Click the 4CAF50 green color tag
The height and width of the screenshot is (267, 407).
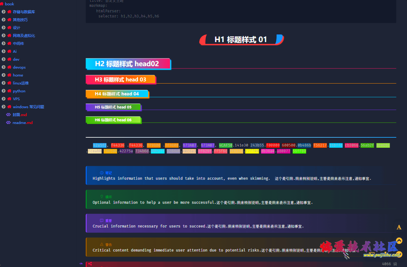(226, 145)
